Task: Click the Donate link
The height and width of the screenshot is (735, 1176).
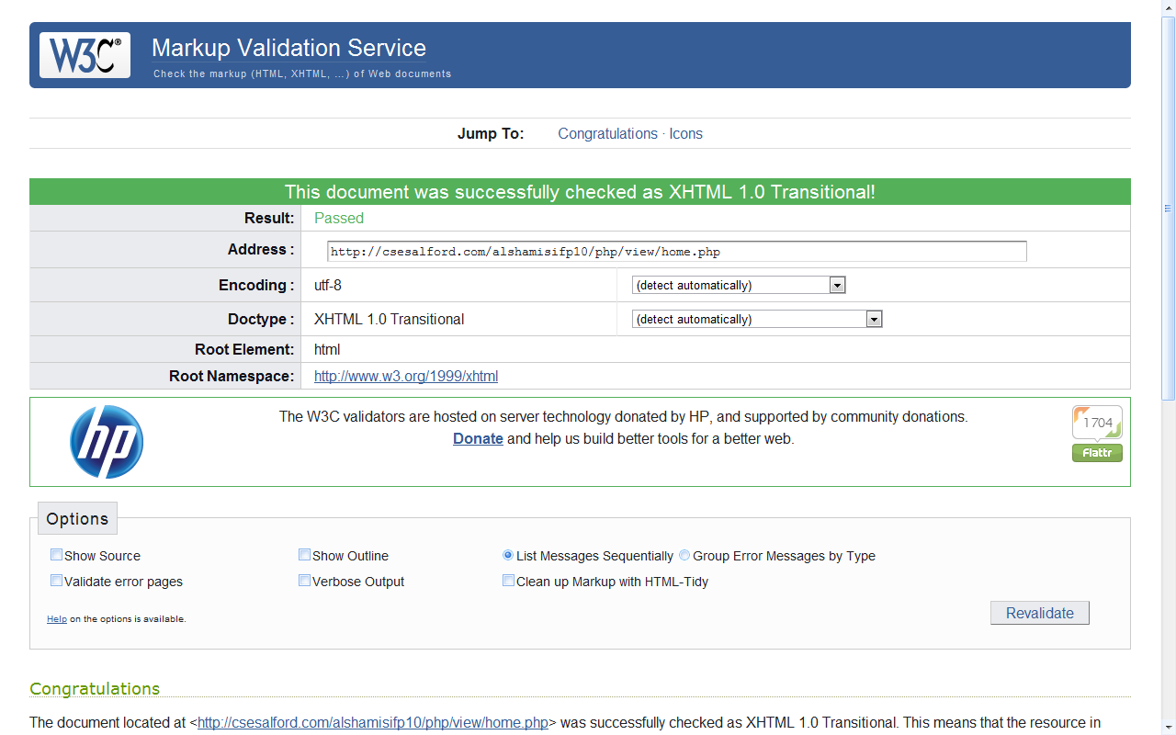Action: click(477, 438)
